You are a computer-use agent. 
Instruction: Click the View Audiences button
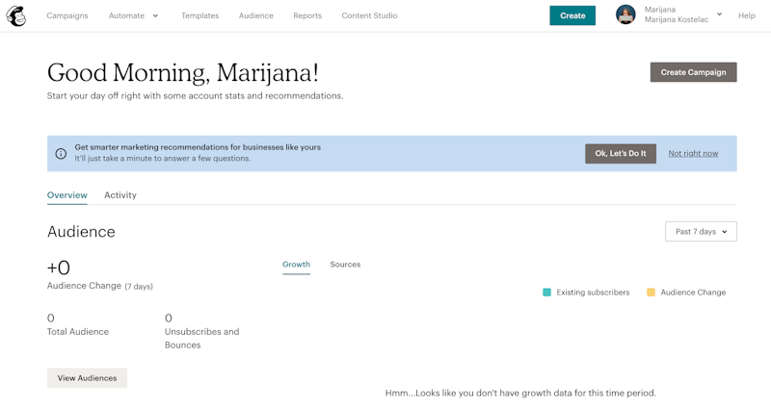87,378
